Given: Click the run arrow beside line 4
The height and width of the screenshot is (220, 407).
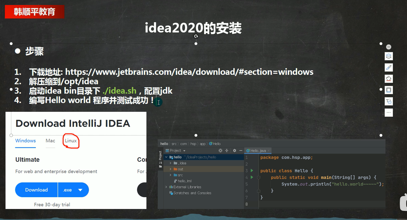Looking at the screenshot, I should 252,177.
